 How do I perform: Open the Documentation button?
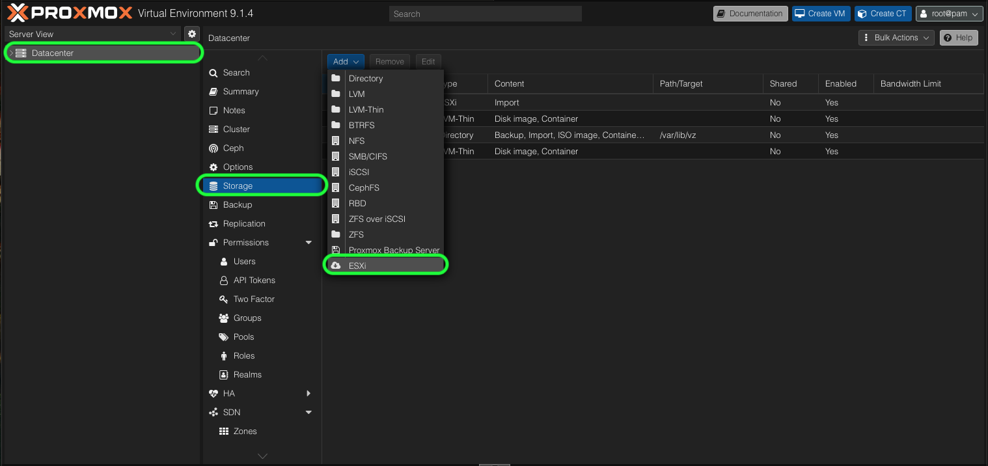tap(750, 14)
